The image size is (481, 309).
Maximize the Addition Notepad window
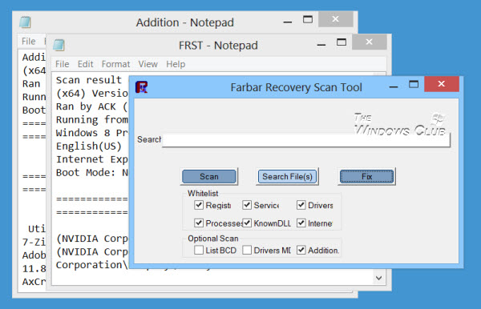tap(308, 19)
